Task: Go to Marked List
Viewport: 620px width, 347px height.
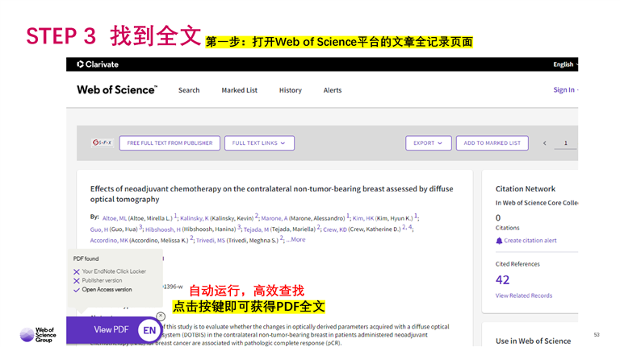Action: [239, 90]
